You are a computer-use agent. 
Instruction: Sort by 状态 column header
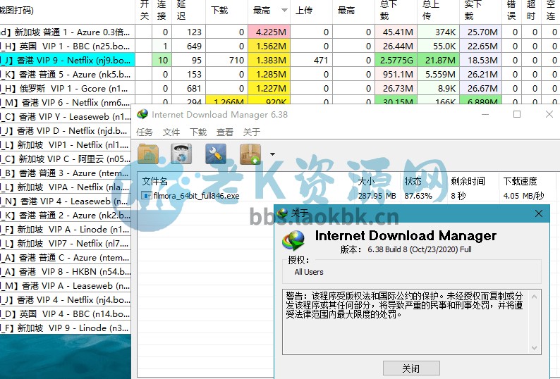(413, 181)
